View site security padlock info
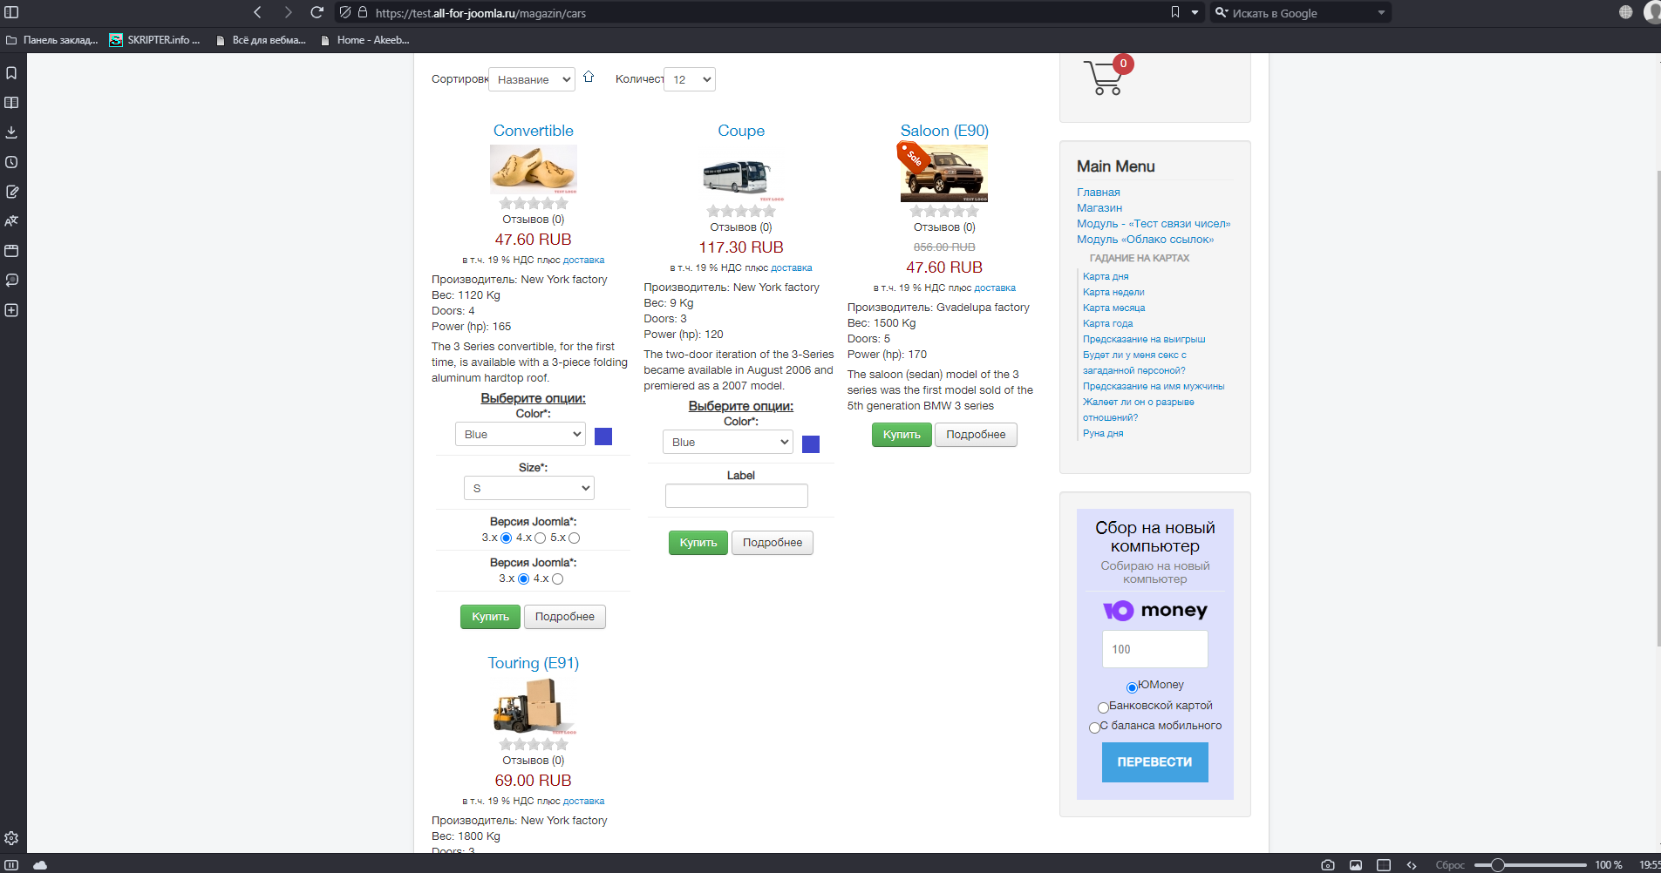 click(363, 12)
